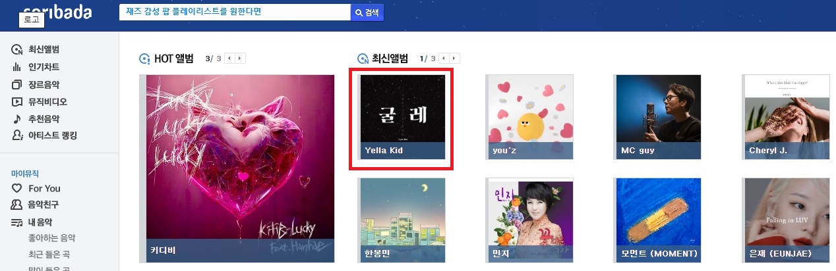Select 추천음악 menu item
The height and width of the screenshot is (271, 836).
pyautogui.click(x=44, y=118)
